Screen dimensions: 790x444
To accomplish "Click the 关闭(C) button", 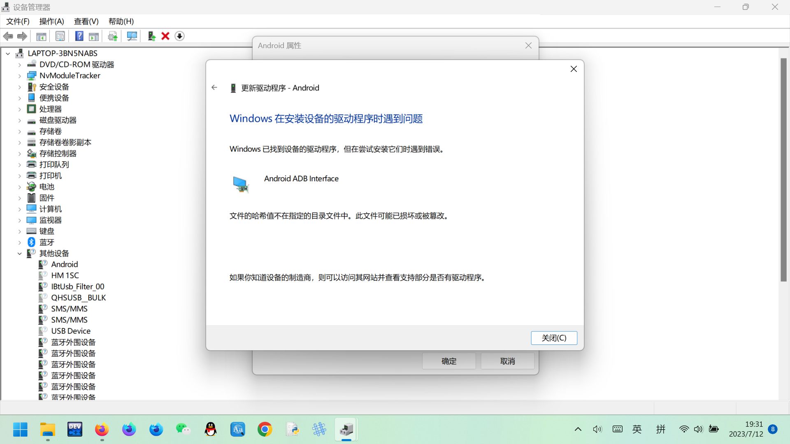I will tap(554, 338).
